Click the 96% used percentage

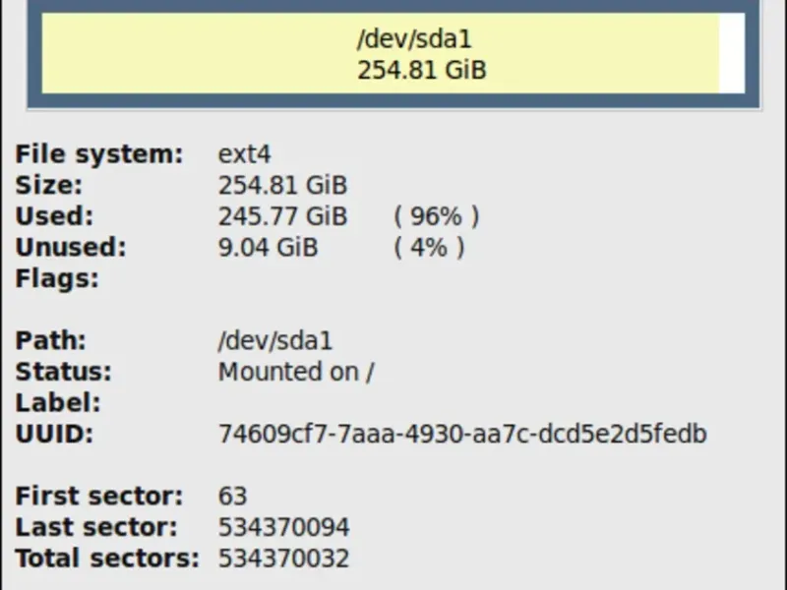(x=437, y=216)
